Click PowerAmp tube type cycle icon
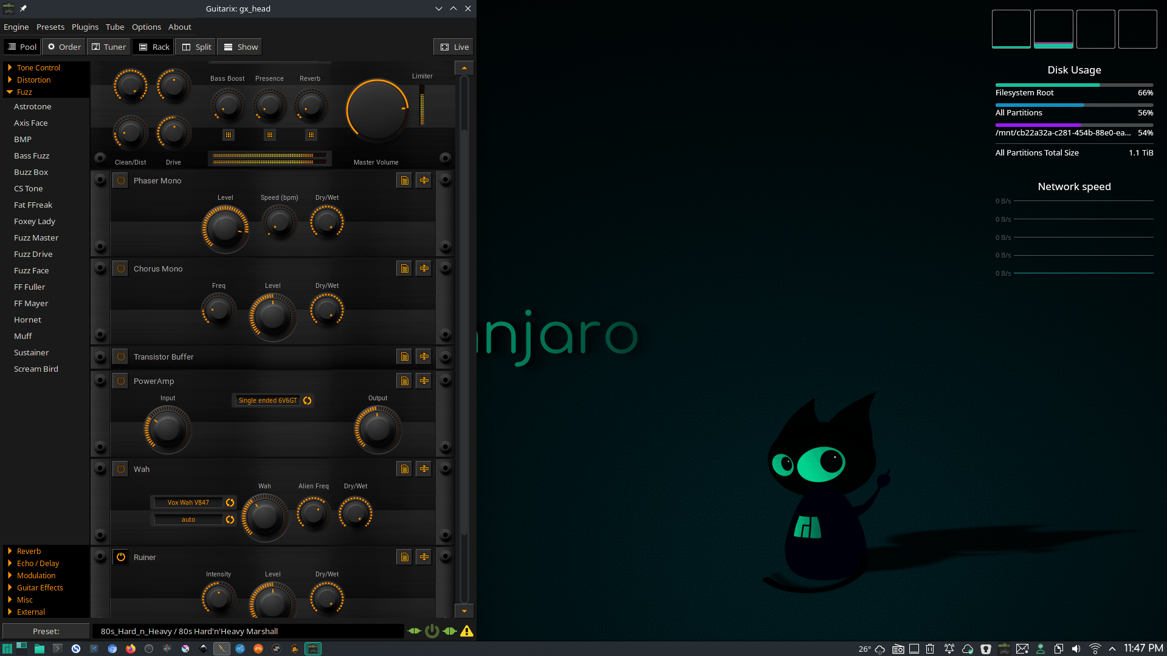The image size is (1167, 656). (307, 400)
